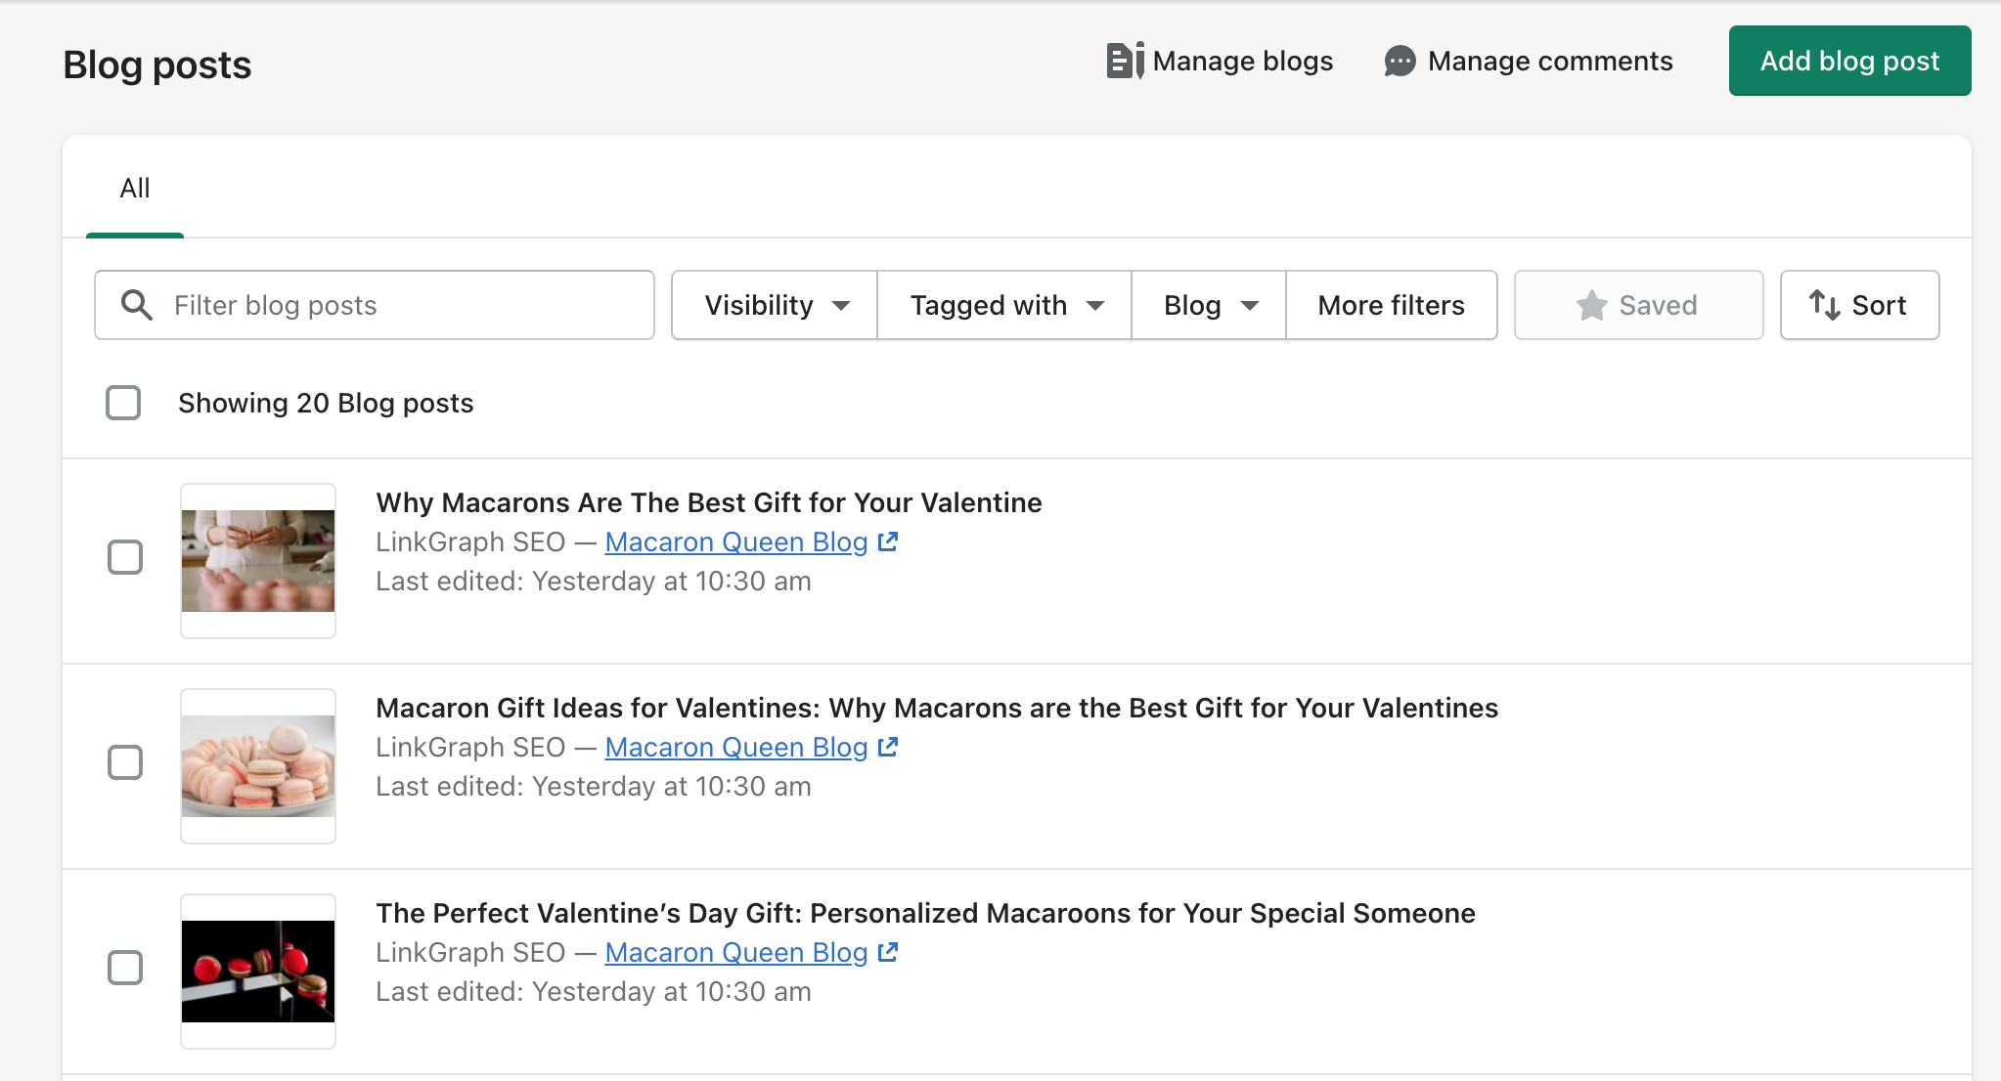Image resolution: width=2001 pixels, height=1081 pixels.
Task: Select the All tab
Action: tap(132, 188)
